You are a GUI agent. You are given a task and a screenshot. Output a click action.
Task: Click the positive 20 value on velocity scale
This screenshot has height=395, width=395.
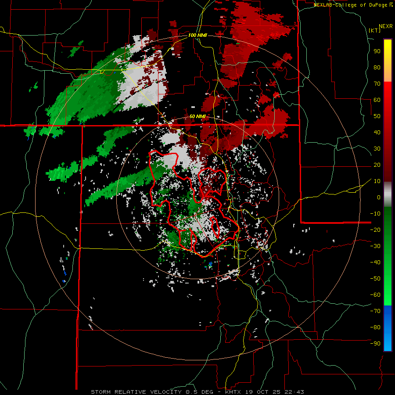tap(377, 165)
